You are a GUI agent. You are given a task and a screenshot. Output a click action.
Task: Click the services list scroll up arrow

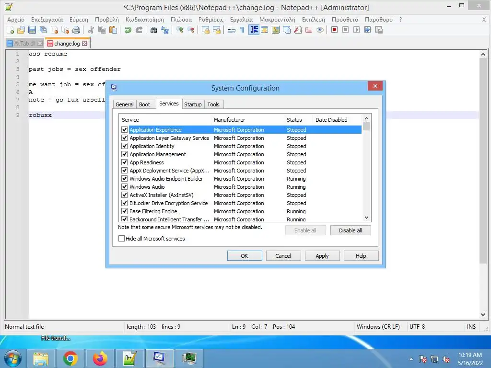pos(366,118)
